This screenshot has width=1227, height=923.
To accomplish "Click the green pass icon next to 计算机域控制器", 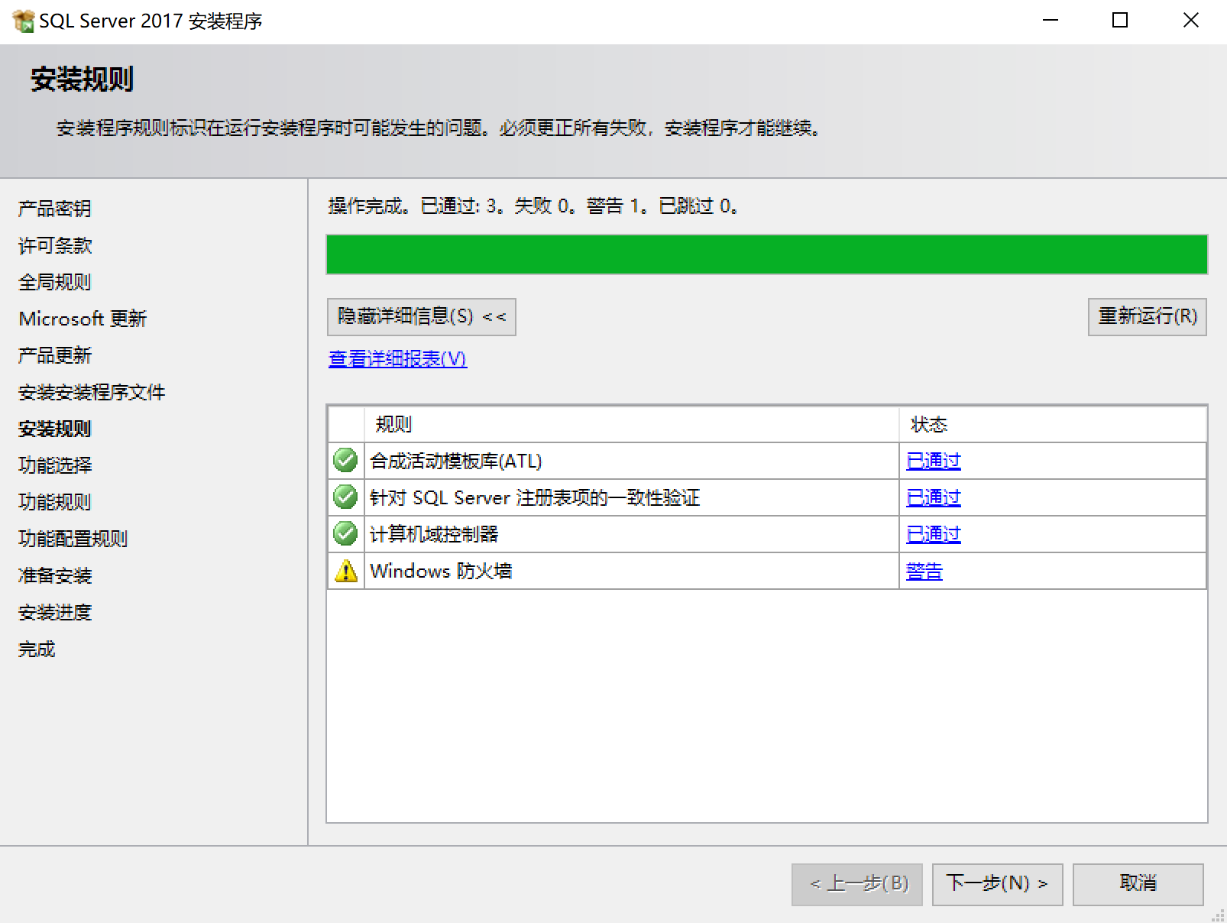I will pyautogui.click(x=345, y=534).
